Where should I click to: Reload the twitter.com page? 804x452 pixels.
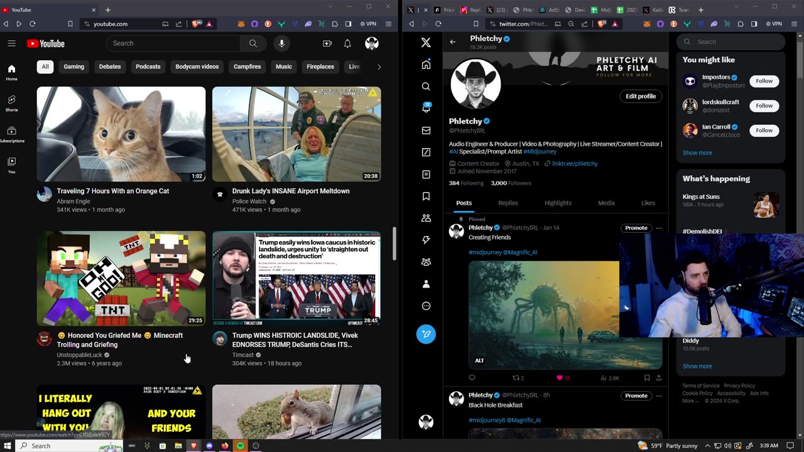[438, 24]
